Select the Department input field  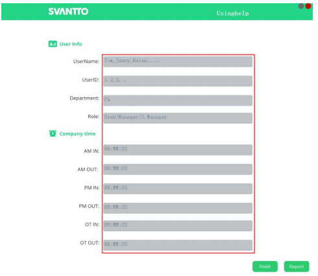178,100
